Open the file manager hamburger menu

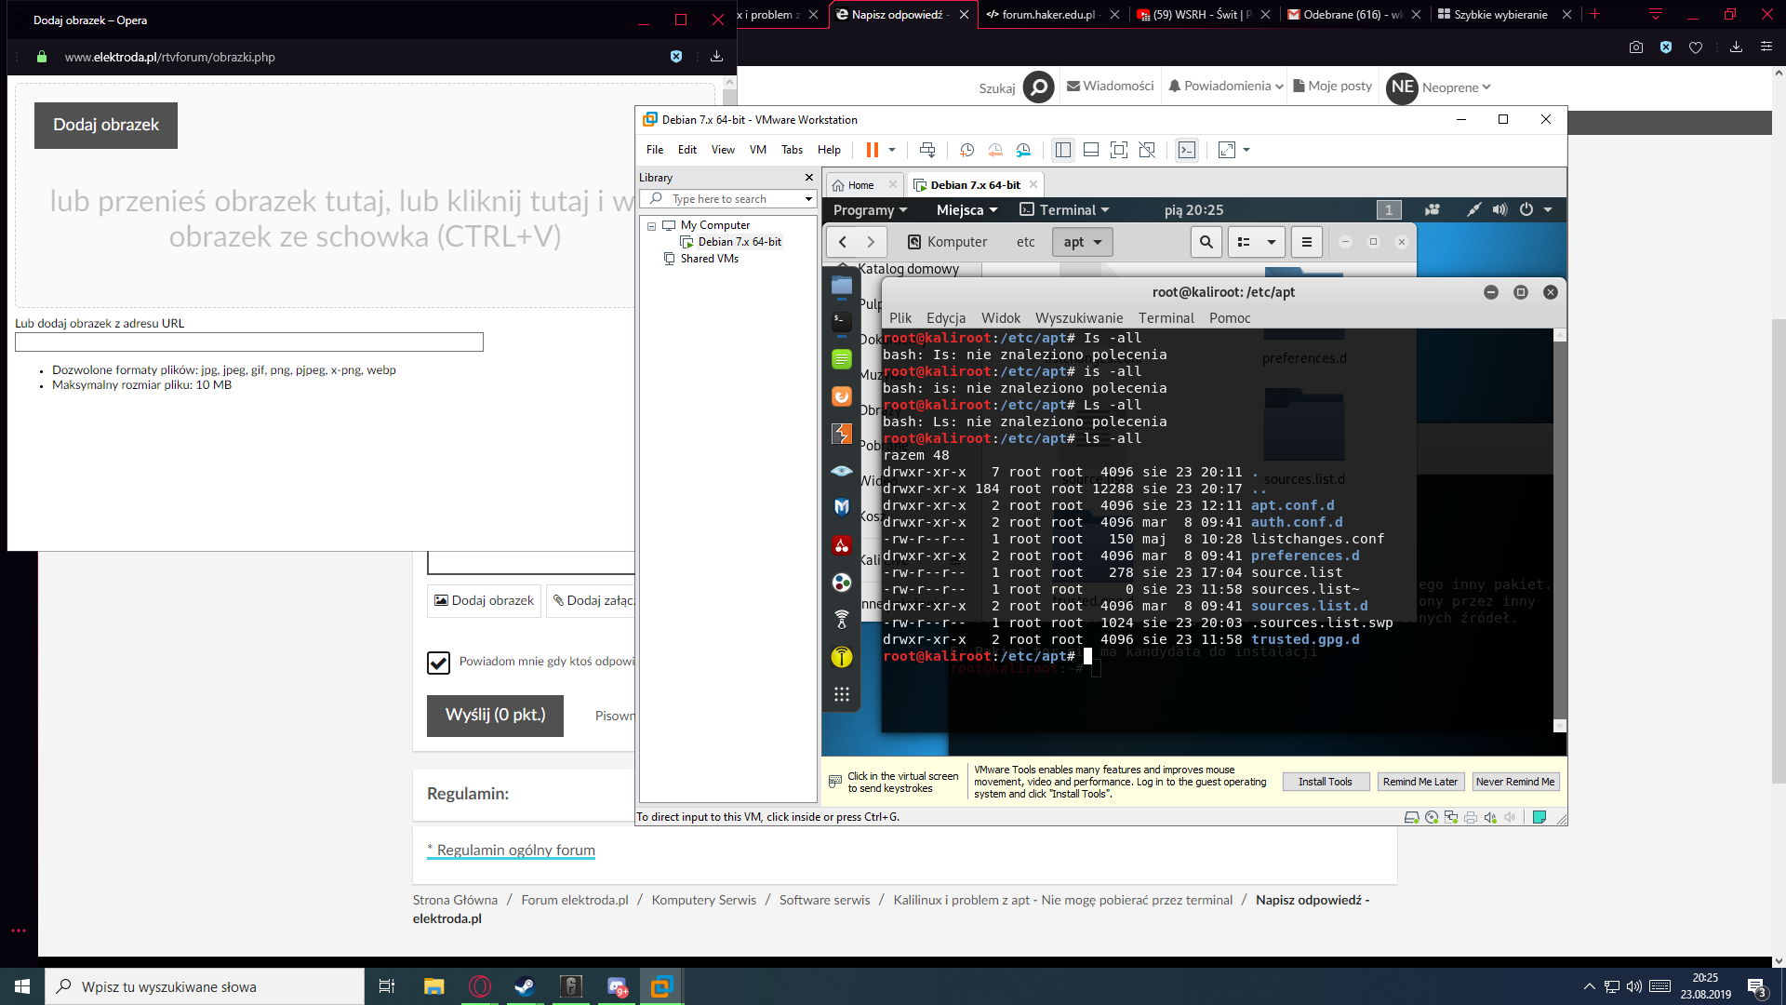tap(1307, 242)
